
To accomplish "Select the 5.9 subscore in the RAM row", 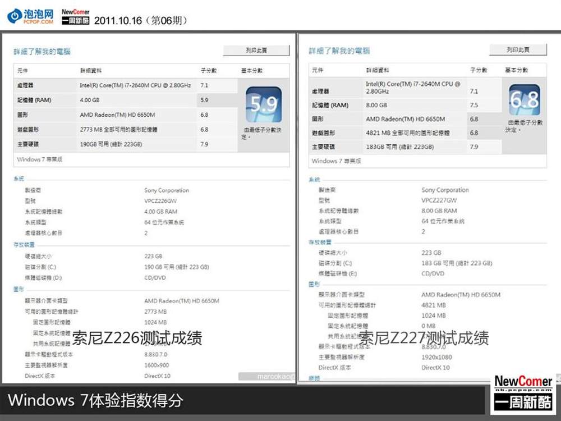I will (204, 100).
